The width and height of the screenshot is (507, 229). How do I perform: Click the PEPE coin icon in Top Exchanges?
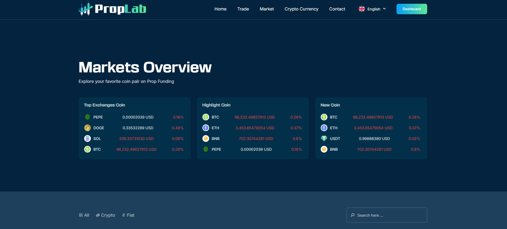pos(87,117)
